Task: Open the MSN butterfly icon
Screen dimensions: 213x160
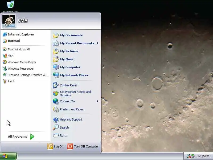Action: [5, 56]
